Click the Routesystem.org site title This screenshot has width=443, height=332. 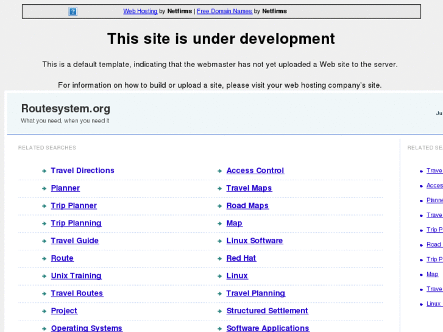click(x=66, y=108)
